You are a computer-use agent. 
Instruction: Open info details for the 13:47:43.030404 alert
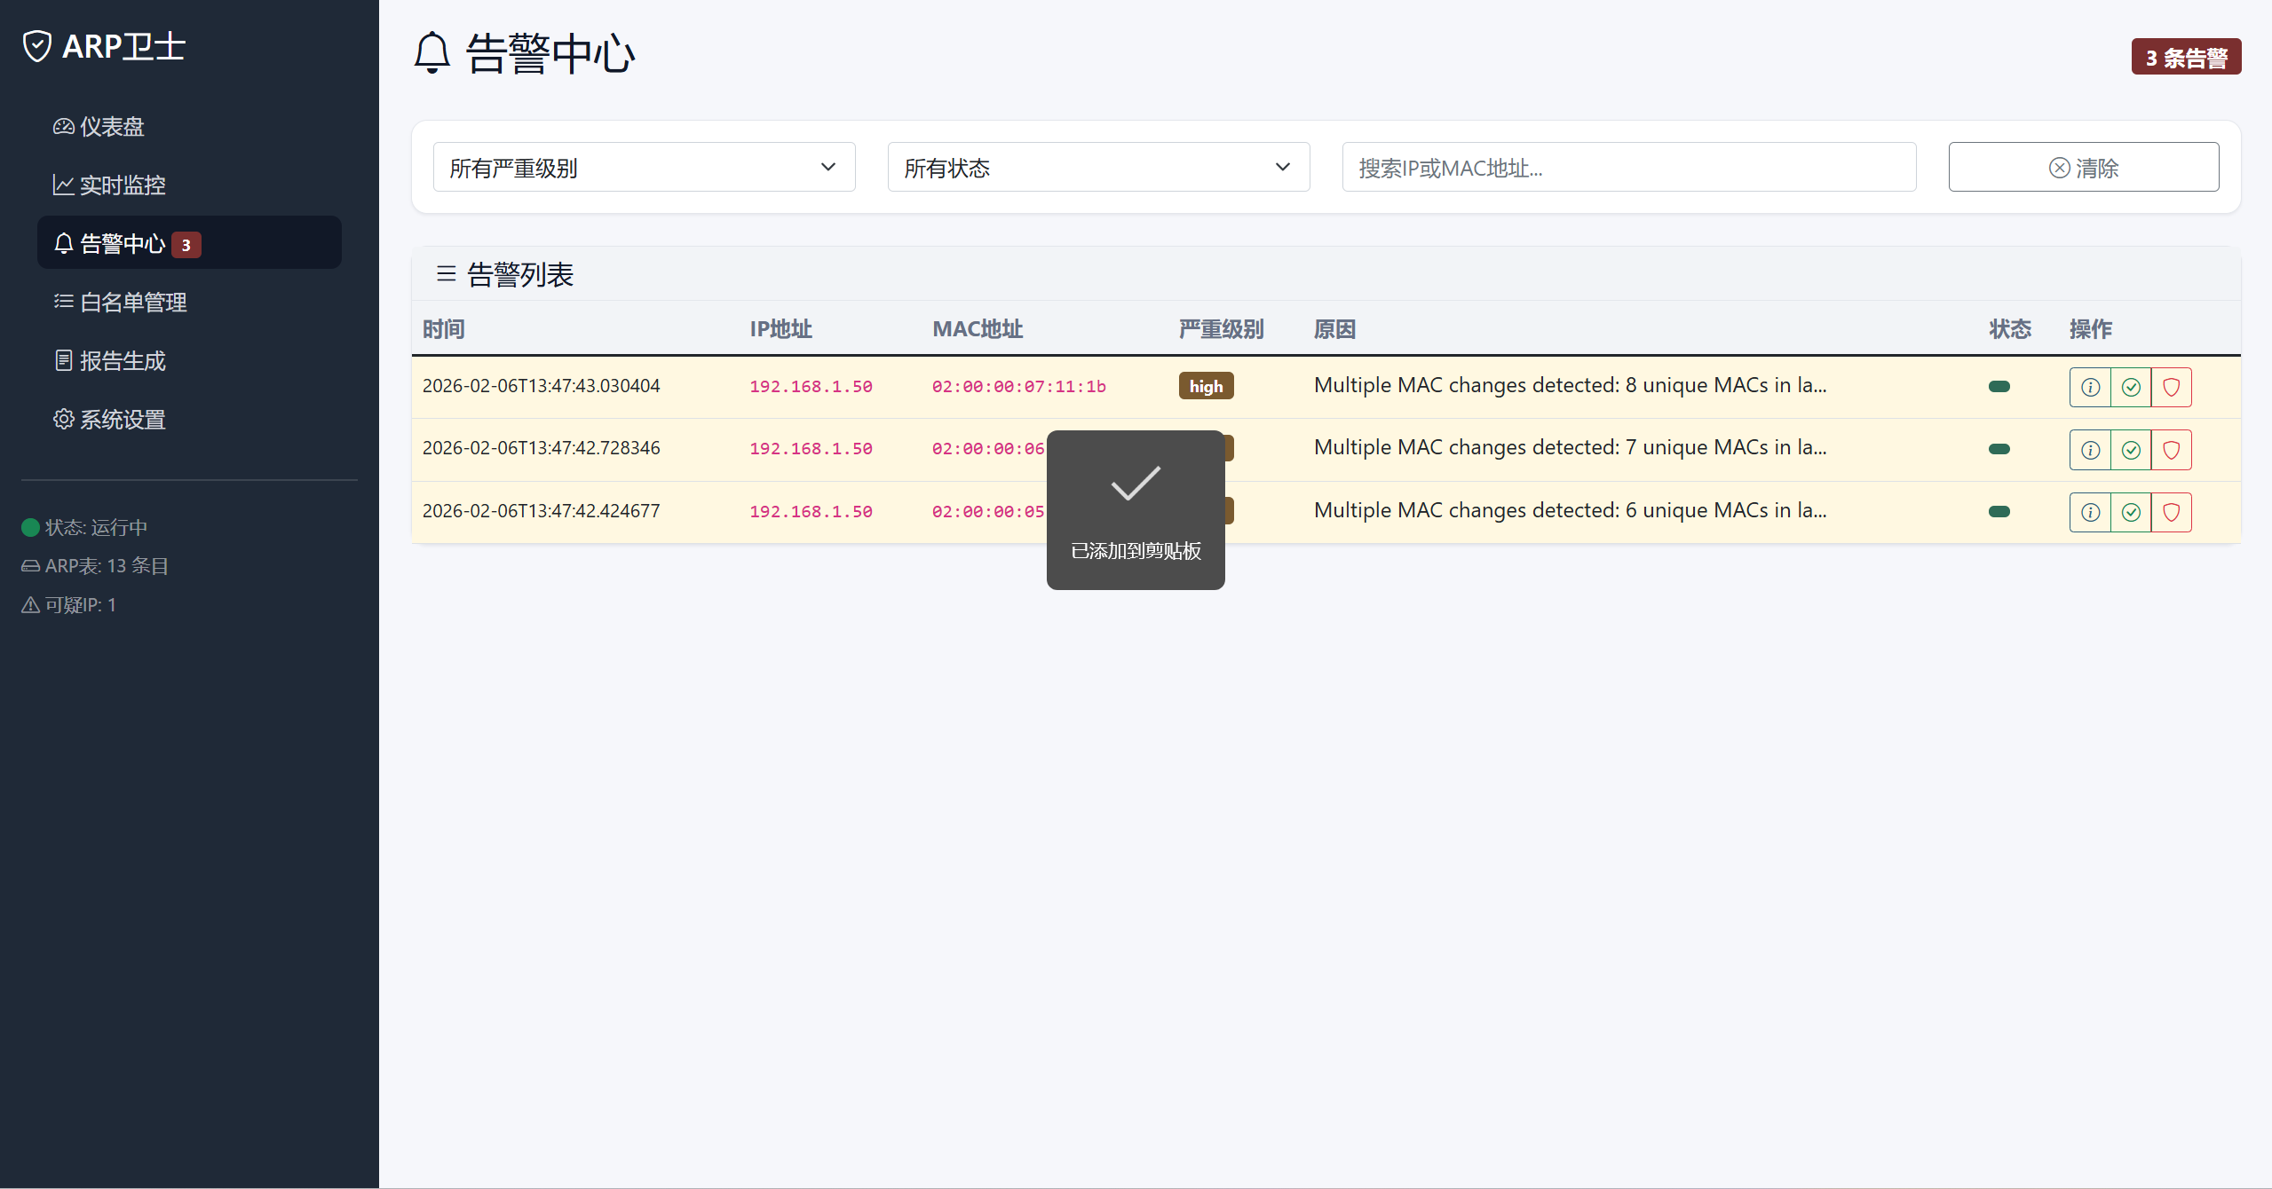coord(2090,387)
